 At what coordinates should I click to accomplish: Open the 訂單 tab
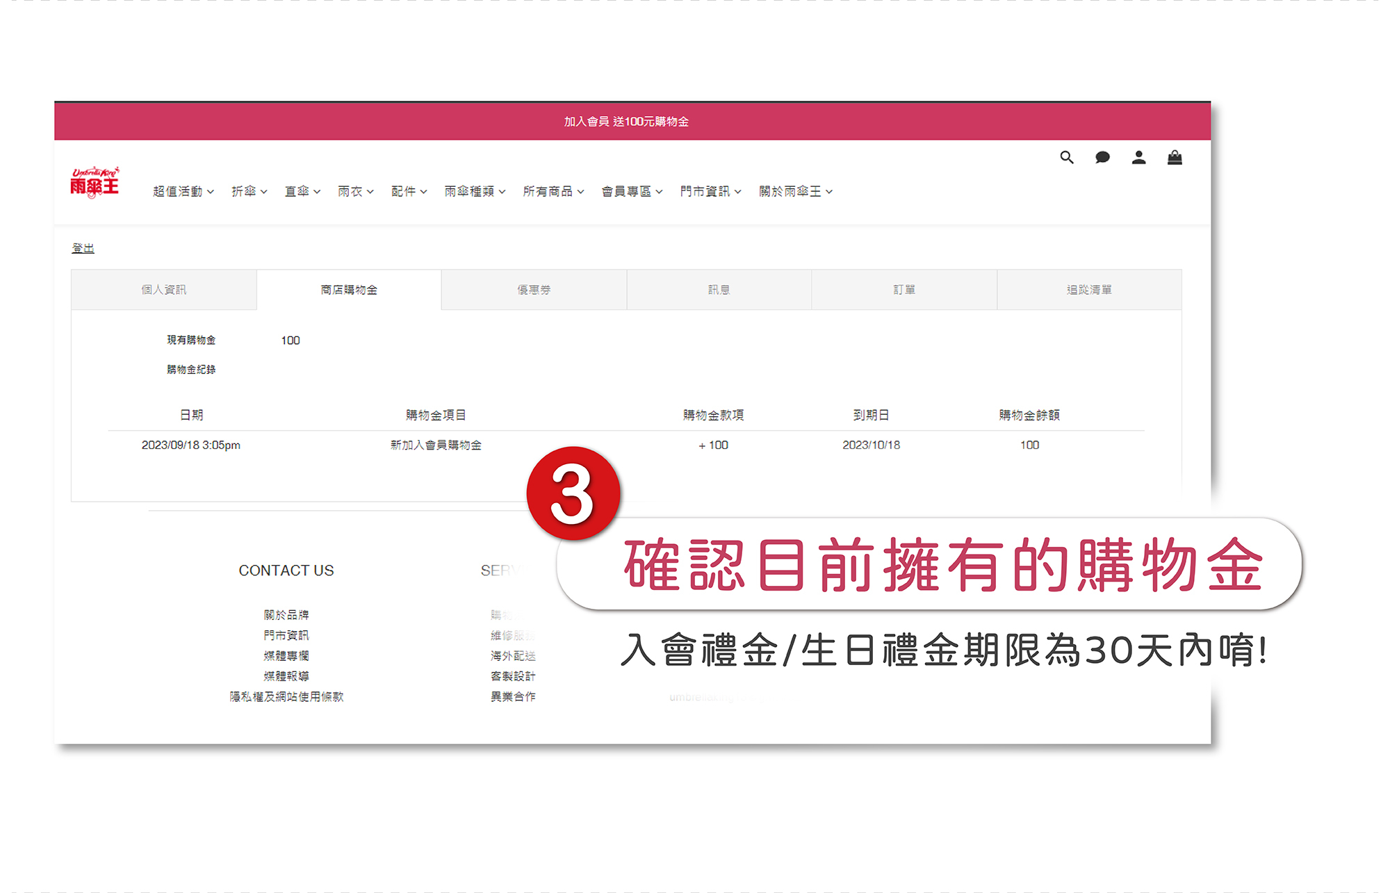point(904,290)
